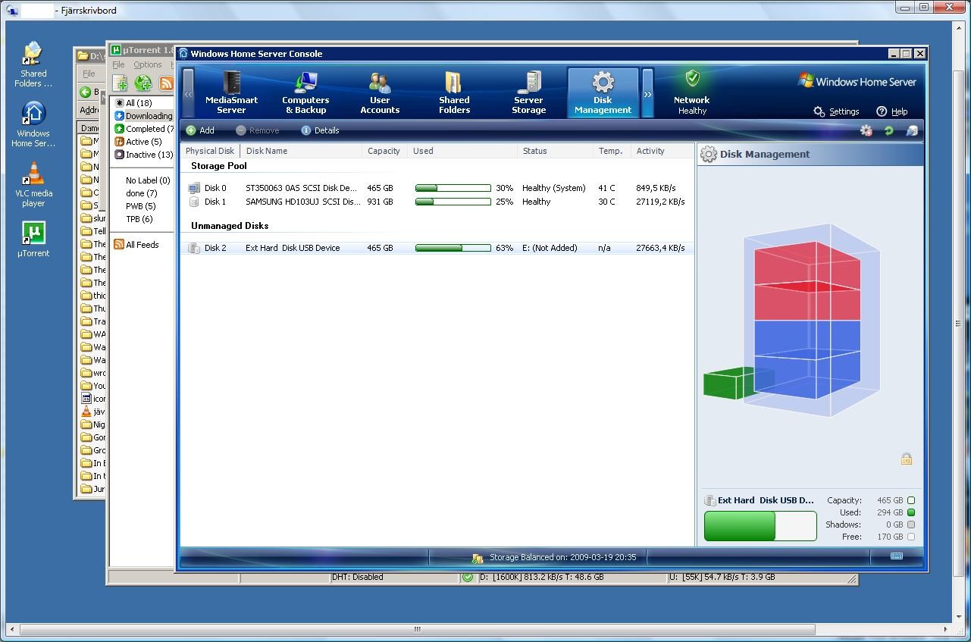Select the Completed category in uTorrent
Screen dimensions: 971x642
click(x=144, y=129)
